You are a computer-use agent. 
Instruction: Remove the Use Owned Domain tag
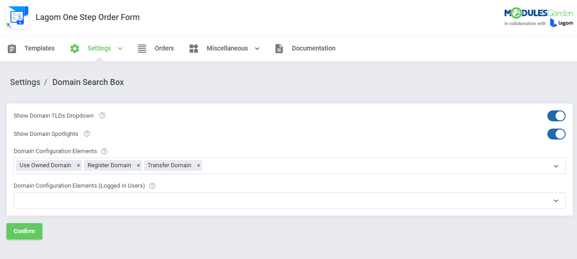point(78,165)
